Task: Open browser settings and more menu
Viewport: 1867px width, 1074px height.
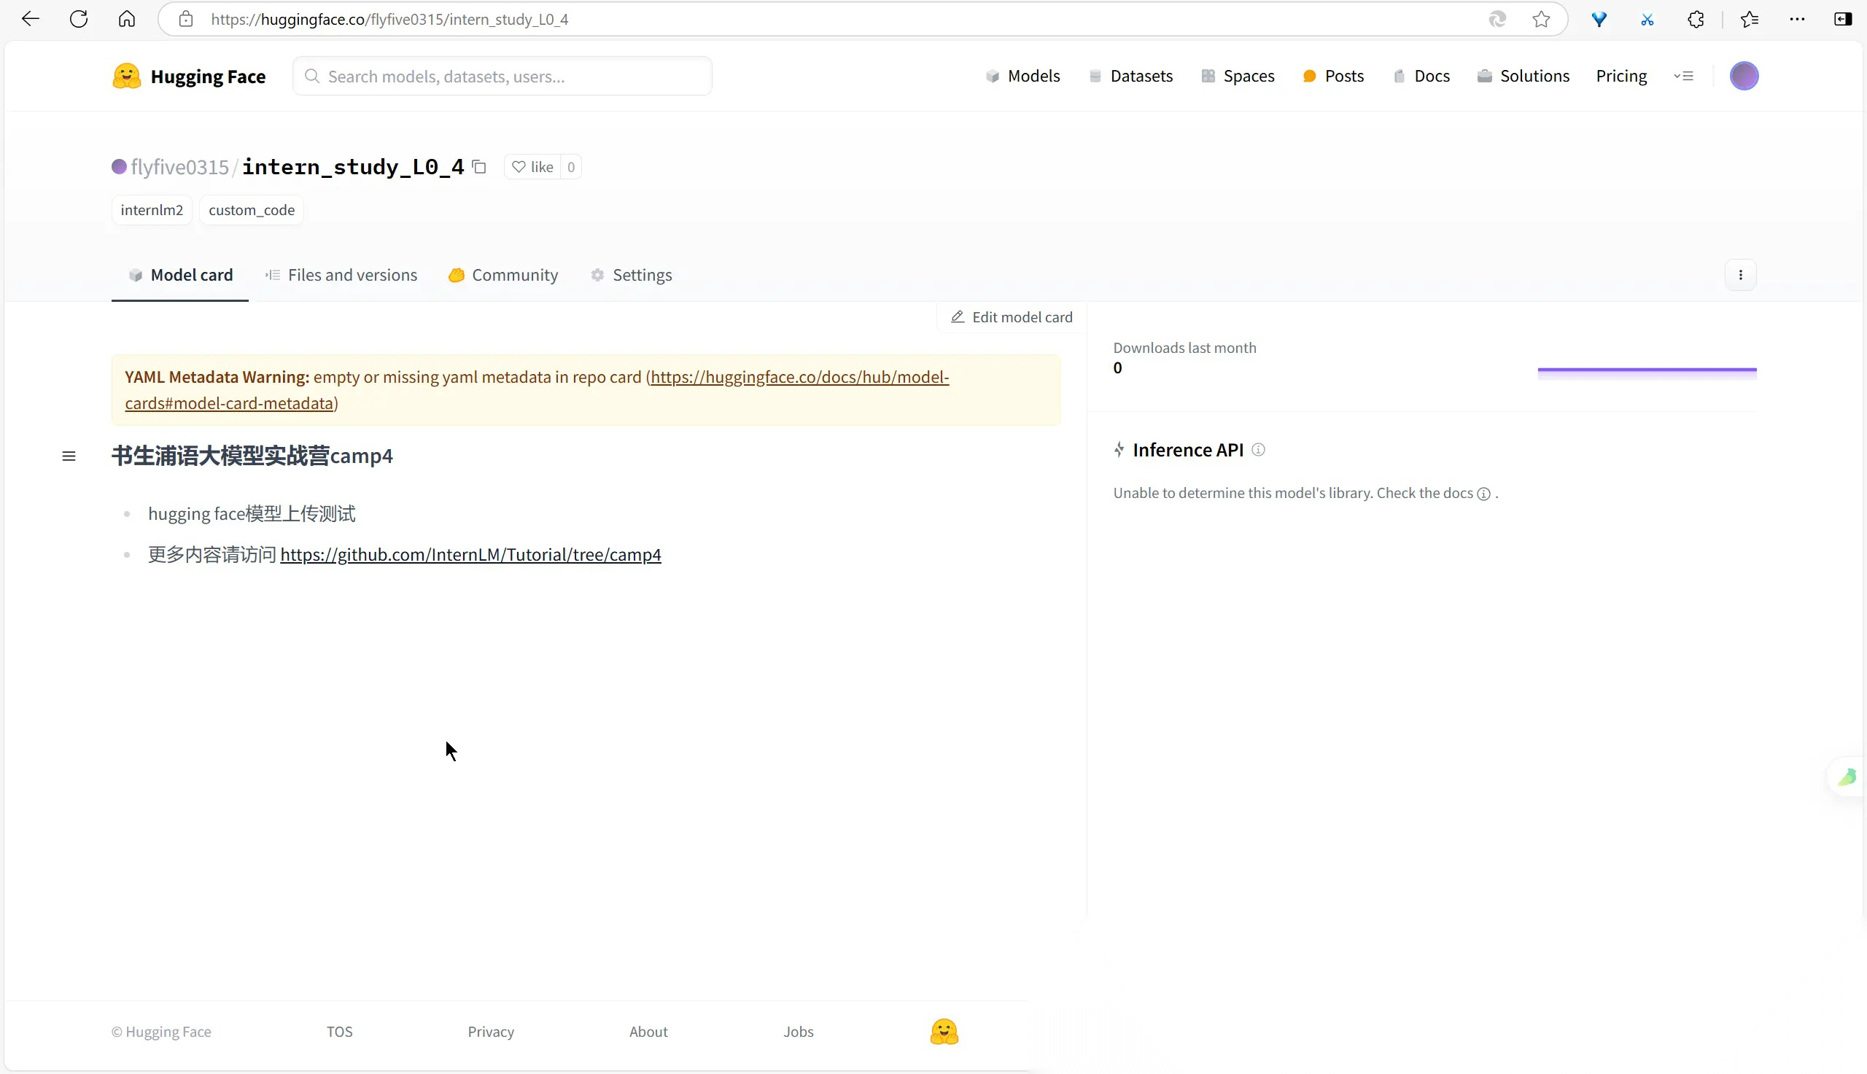Action: (x=1797, y=19)
